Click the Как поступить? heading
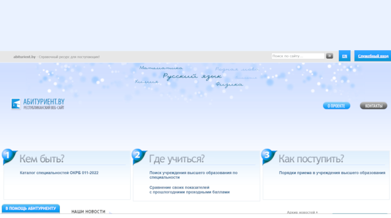This screenshot has width=391, height=218. pos(311,159)
